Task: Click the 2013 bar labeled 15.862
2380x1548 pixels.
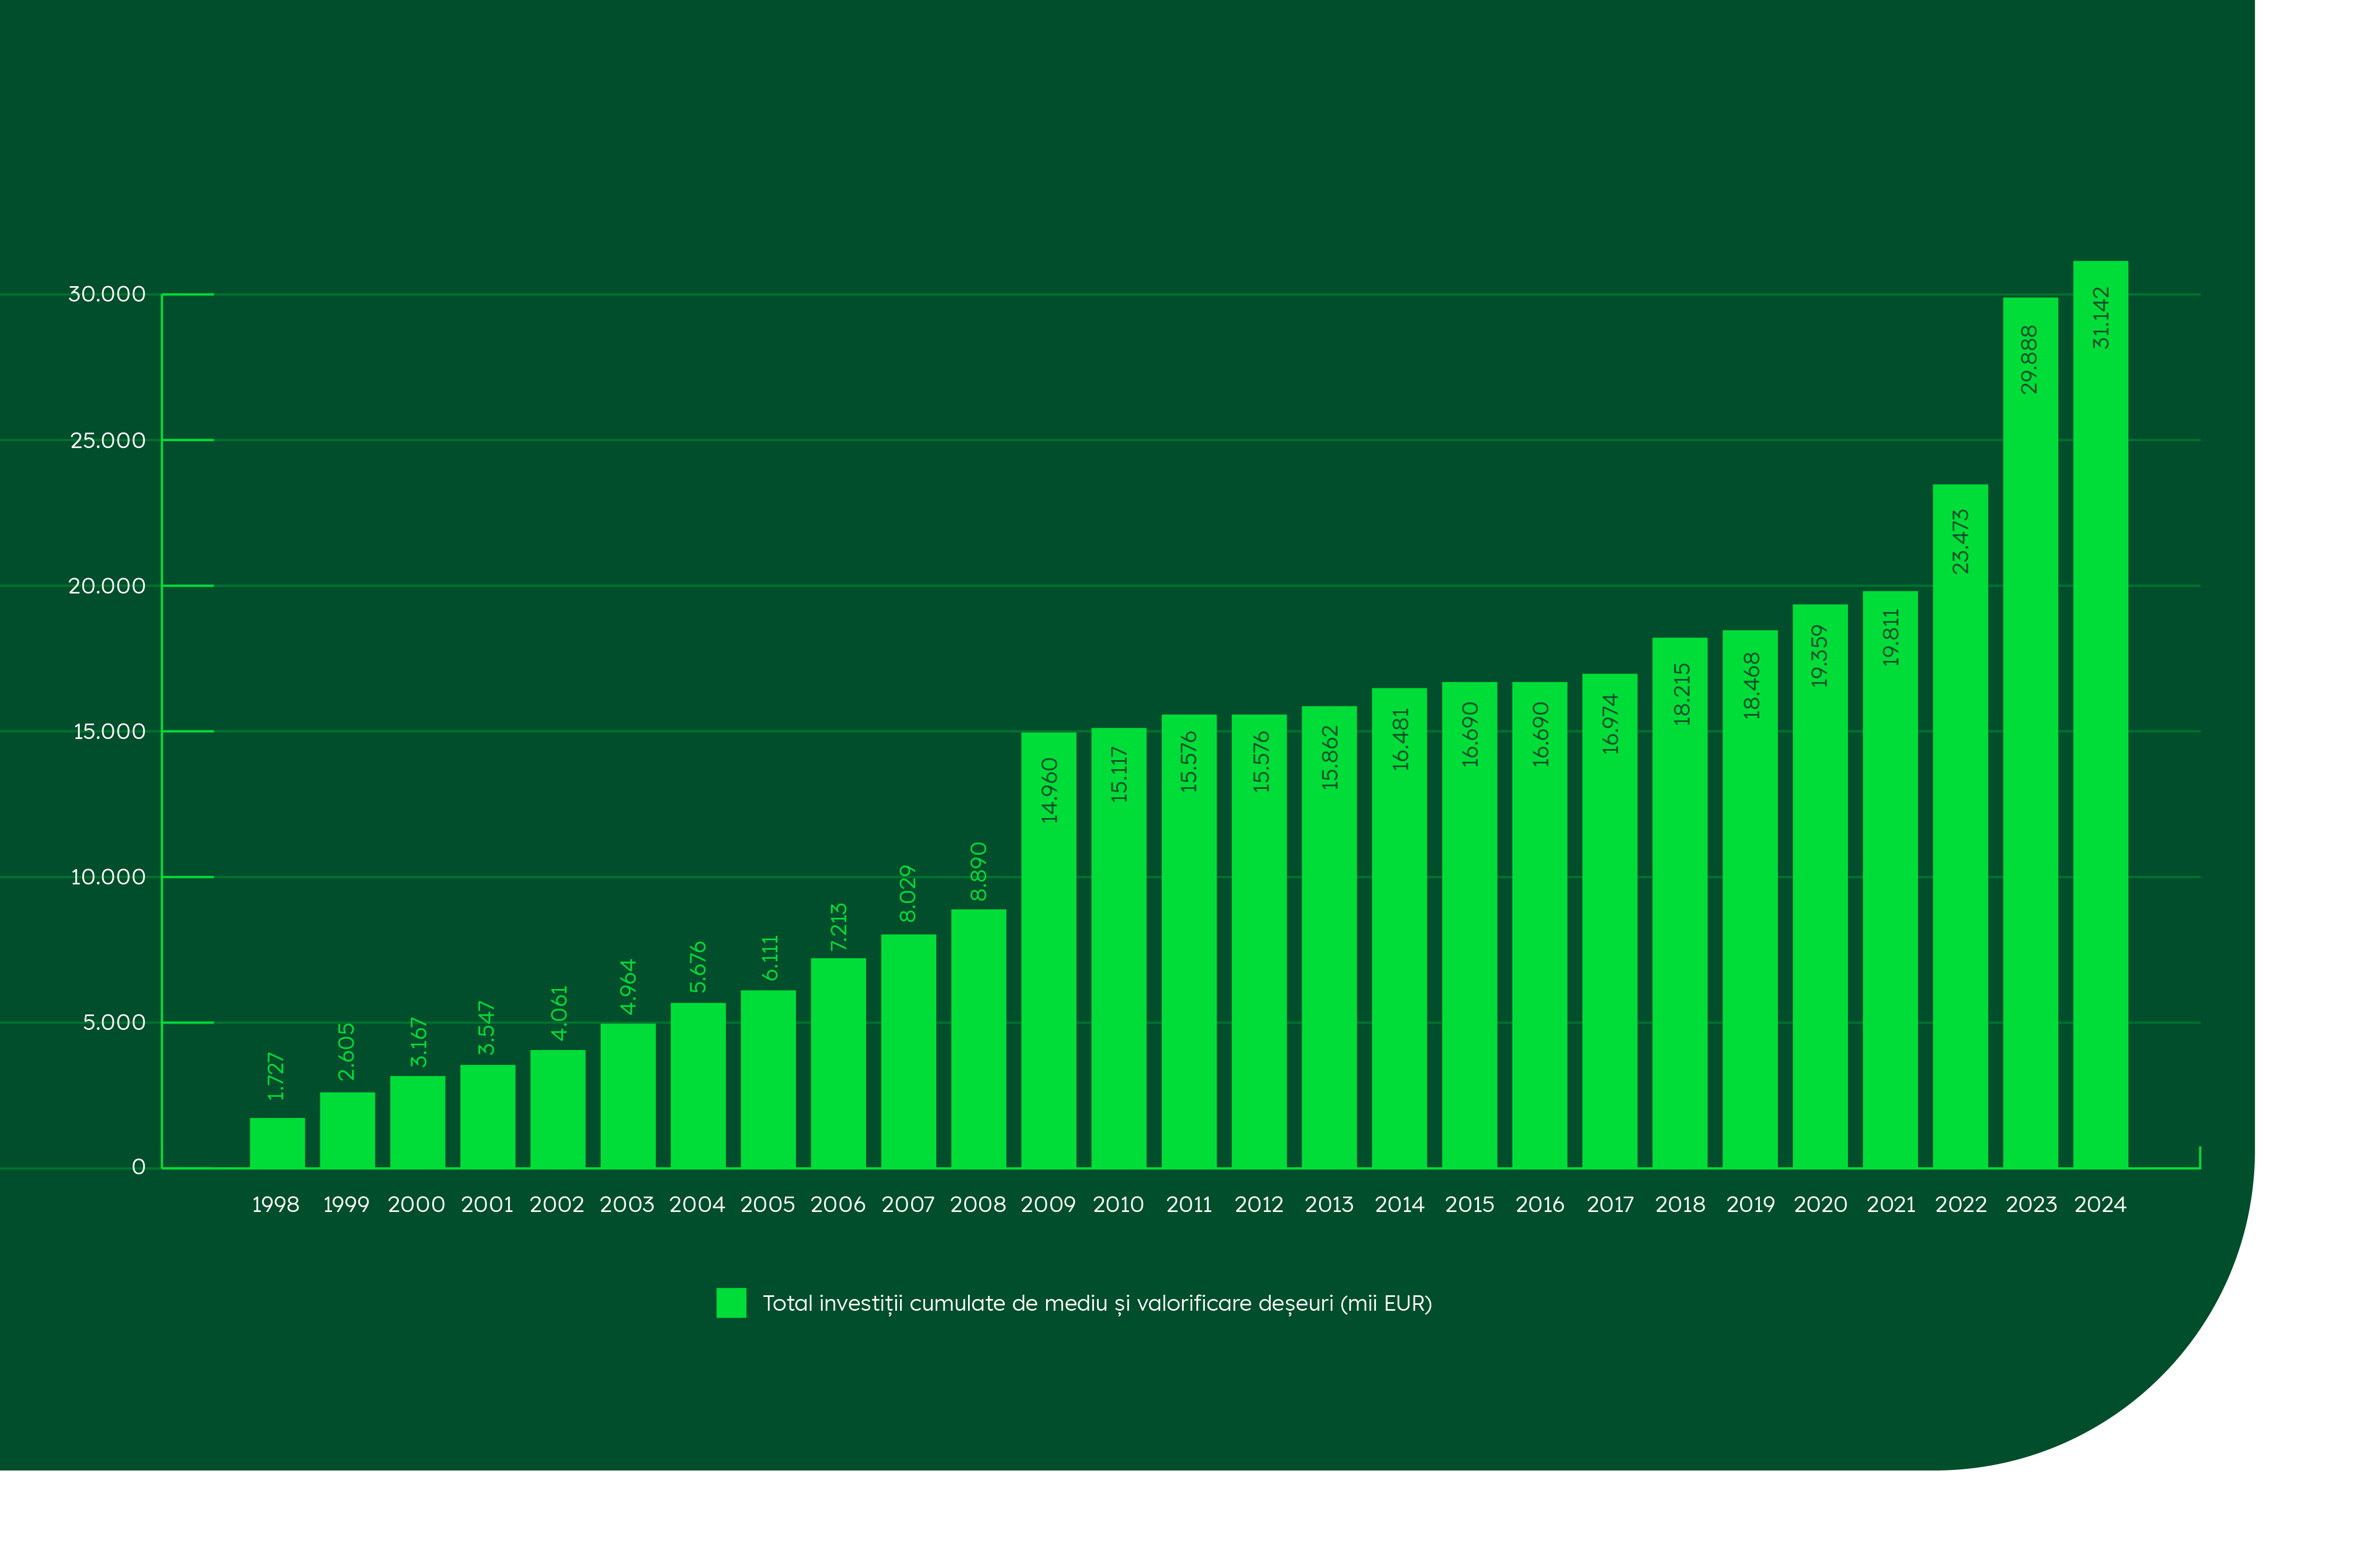Action: [x=1329, y=936]
